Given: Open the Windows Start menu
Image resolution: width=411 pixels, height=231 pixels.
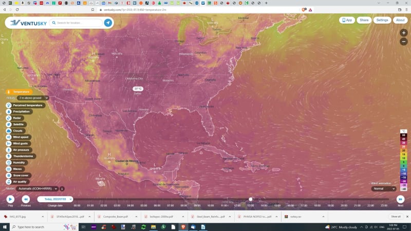Looking at the screenshot, I should pos(5,227).
